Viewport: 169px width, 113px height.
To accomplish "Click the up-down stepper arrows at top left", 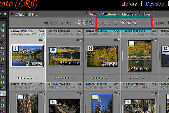I will point(5,14).
